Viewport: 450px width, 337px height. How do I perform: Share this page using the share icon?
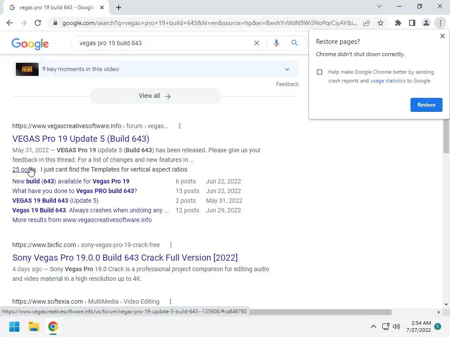[367, 23]
